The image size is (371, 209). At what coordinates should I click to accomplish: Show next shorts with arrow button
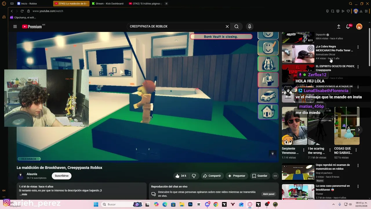click(359, 130)
